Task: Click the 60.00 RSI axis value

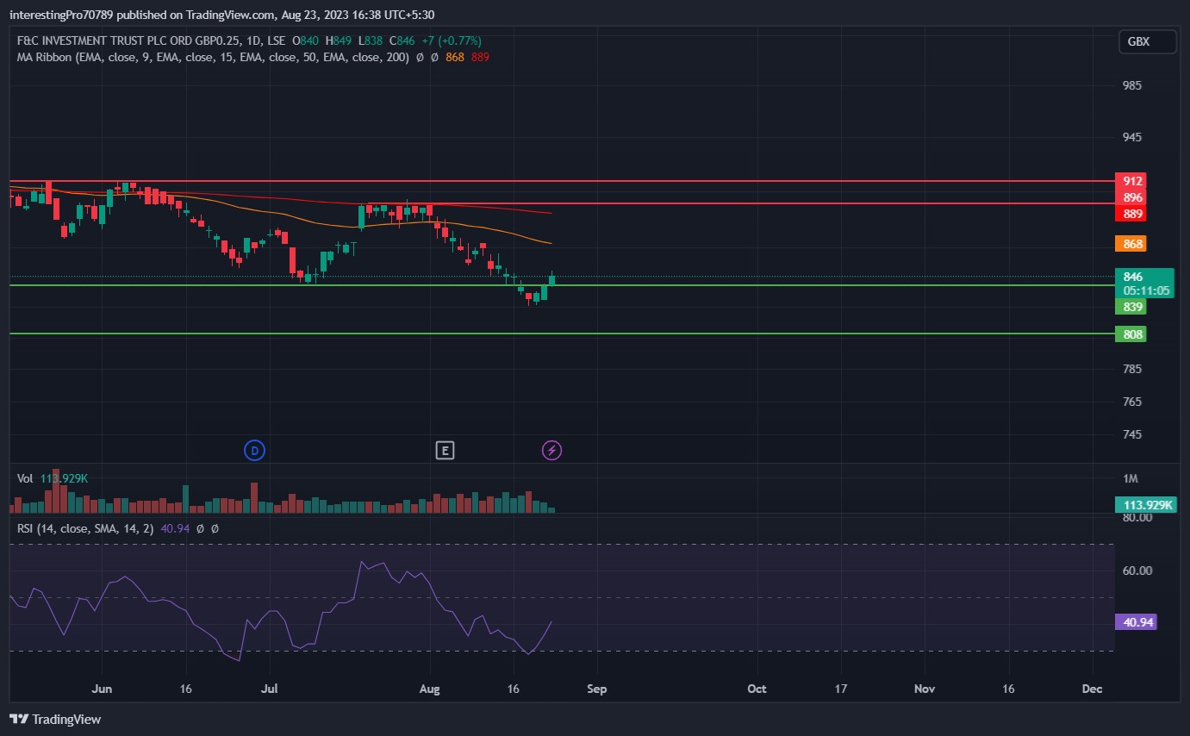Action: [x=1137, y=571]
